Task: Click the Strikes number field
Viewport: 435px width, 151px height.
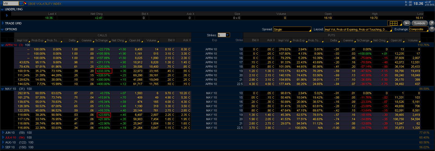Action: coord(222,35)
